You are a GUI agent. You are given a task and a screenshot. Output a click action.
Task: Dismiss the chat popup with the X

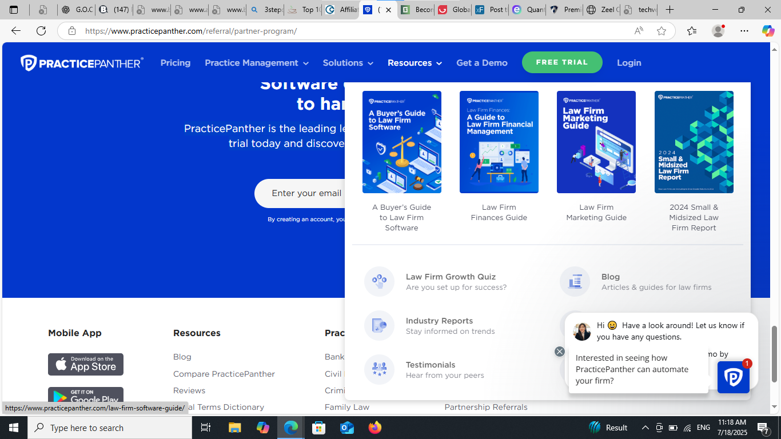pyautogui.click(x=560, y=352)
